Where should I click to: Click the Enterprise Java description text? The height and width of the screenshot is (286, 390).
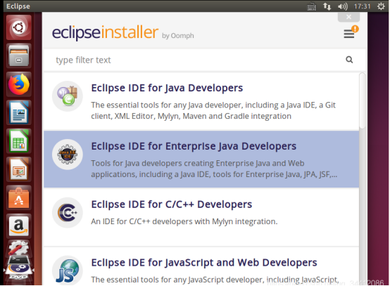tap(214, 169)
